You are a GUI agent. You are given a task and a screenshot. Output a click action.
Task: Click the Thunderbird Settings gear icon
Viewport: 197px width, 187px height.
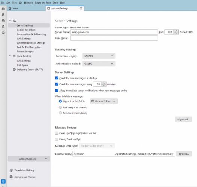[x=11, y=170]
